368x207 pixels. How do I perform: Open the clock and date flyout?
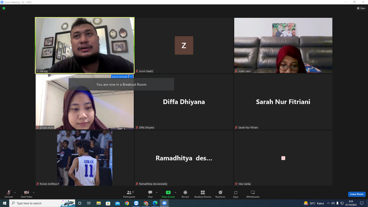351,203
